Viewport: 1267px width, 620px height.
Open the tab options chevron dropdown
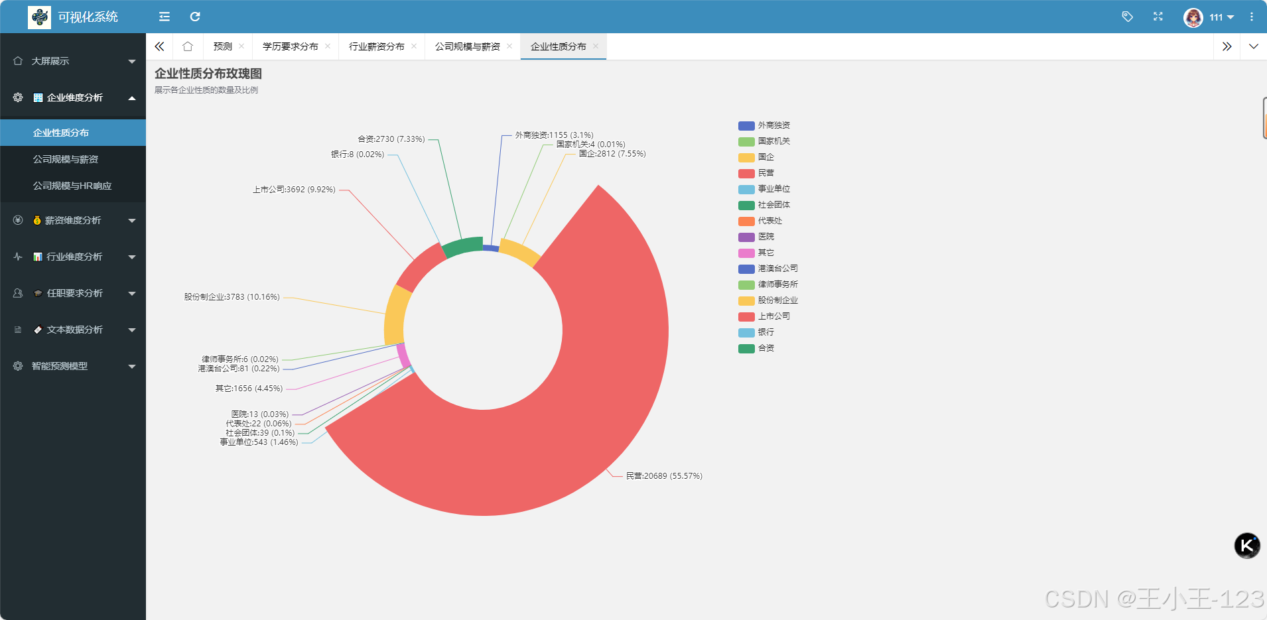coord(1253,46)
